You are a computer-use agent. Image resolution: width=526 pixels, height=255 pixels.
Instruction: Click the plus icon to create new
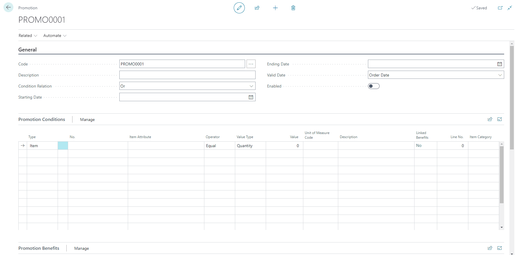(275, 8)
